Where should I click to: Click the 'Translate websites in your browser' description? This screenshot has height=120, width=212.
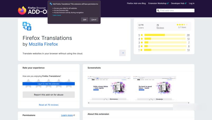(53, 54)
